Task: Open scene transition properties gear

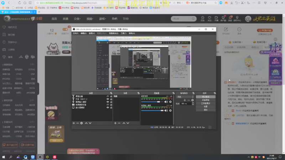Action: (x=192, y=100)
